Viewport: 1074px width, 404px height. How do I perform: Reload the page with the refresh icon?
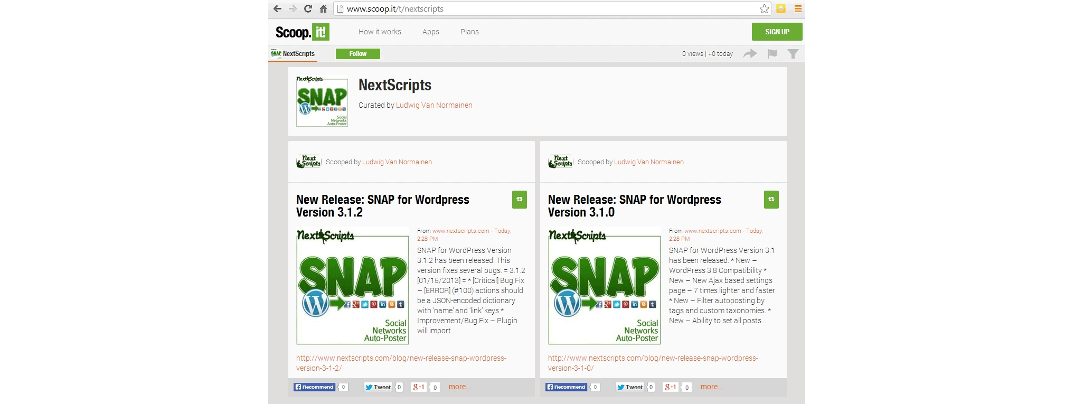308,9
